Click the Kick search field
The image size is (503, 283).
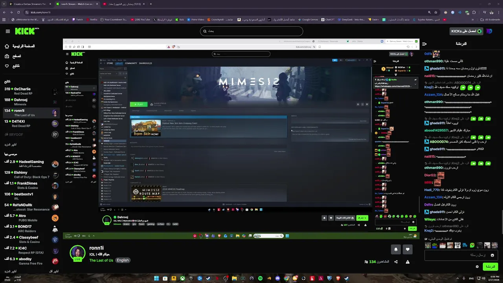251,31
